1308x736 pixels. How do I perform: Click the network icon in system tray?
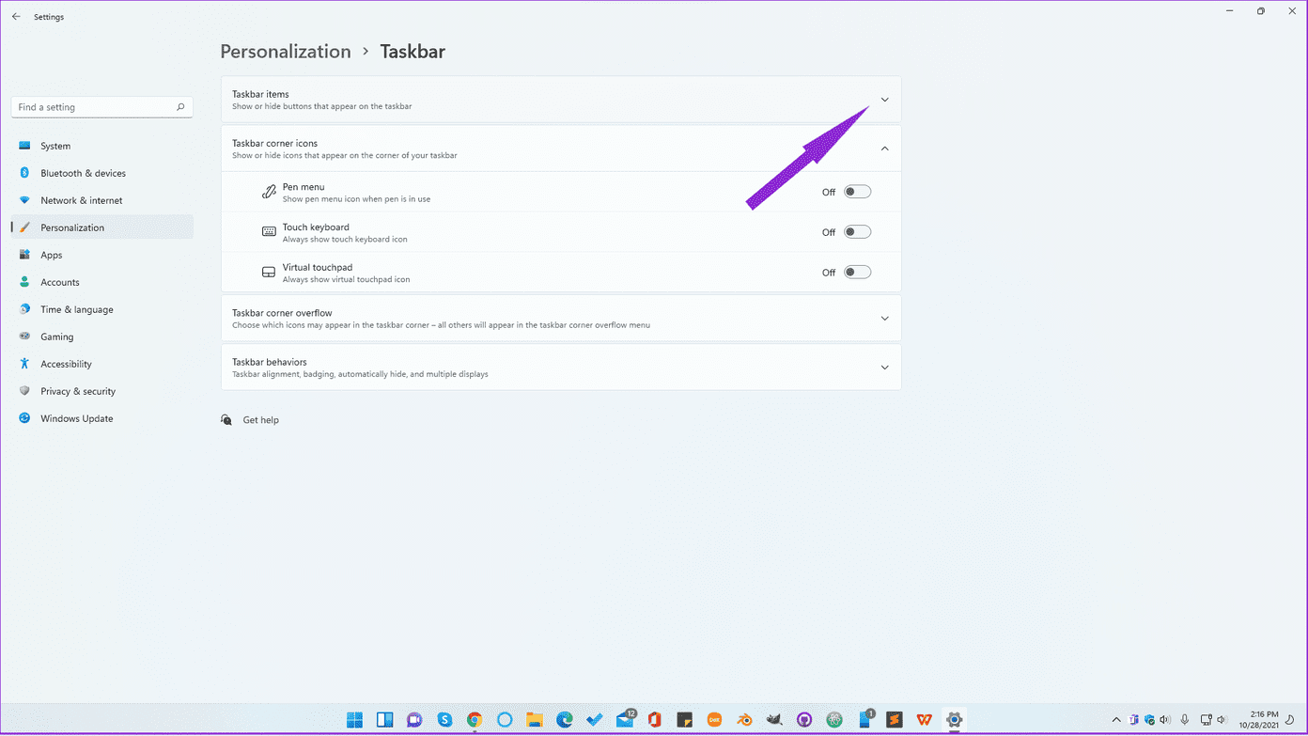(x=1207, y=720)
